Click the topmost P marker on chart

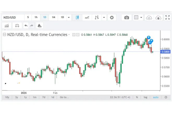149,37
